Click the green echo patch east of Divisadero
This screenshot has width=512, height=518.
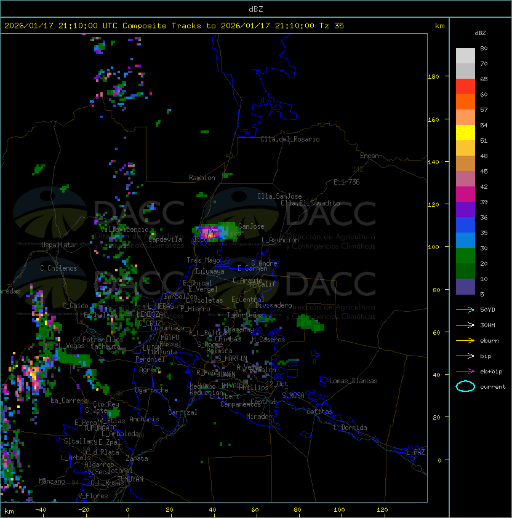click(x=310, y=323)
